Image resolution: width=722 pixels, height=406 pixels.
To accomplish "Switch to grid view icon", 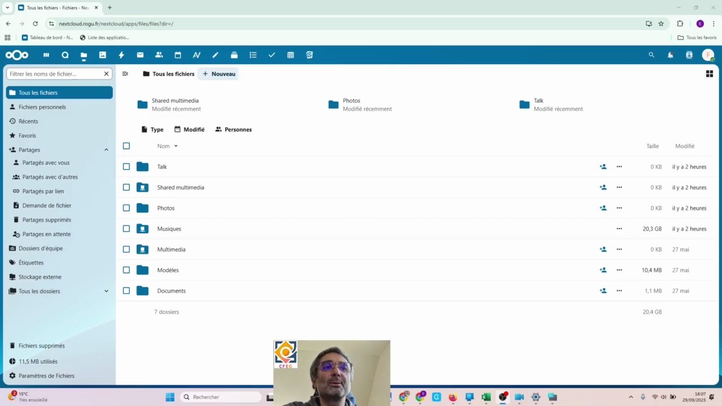I will click(710, 74).
